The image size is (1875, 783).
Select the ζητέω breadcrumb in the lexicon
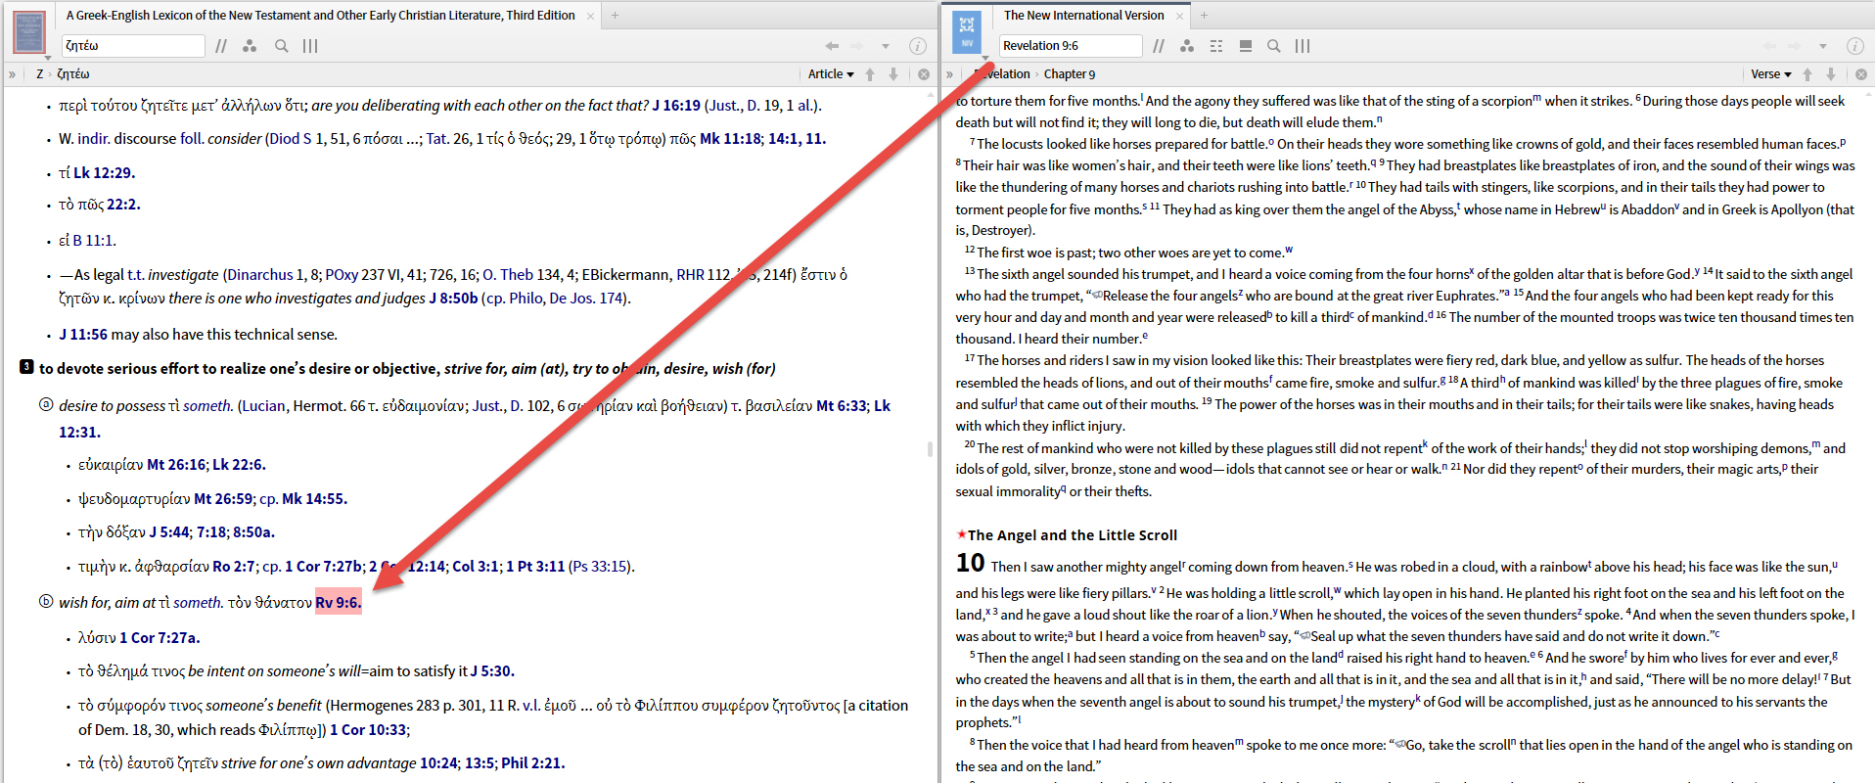(73, 74)
